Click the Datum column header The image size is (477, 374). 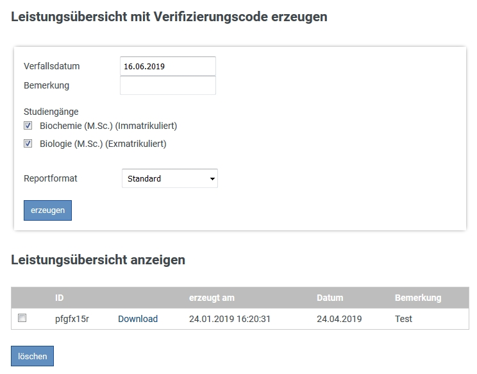click(x=330, y=298)
